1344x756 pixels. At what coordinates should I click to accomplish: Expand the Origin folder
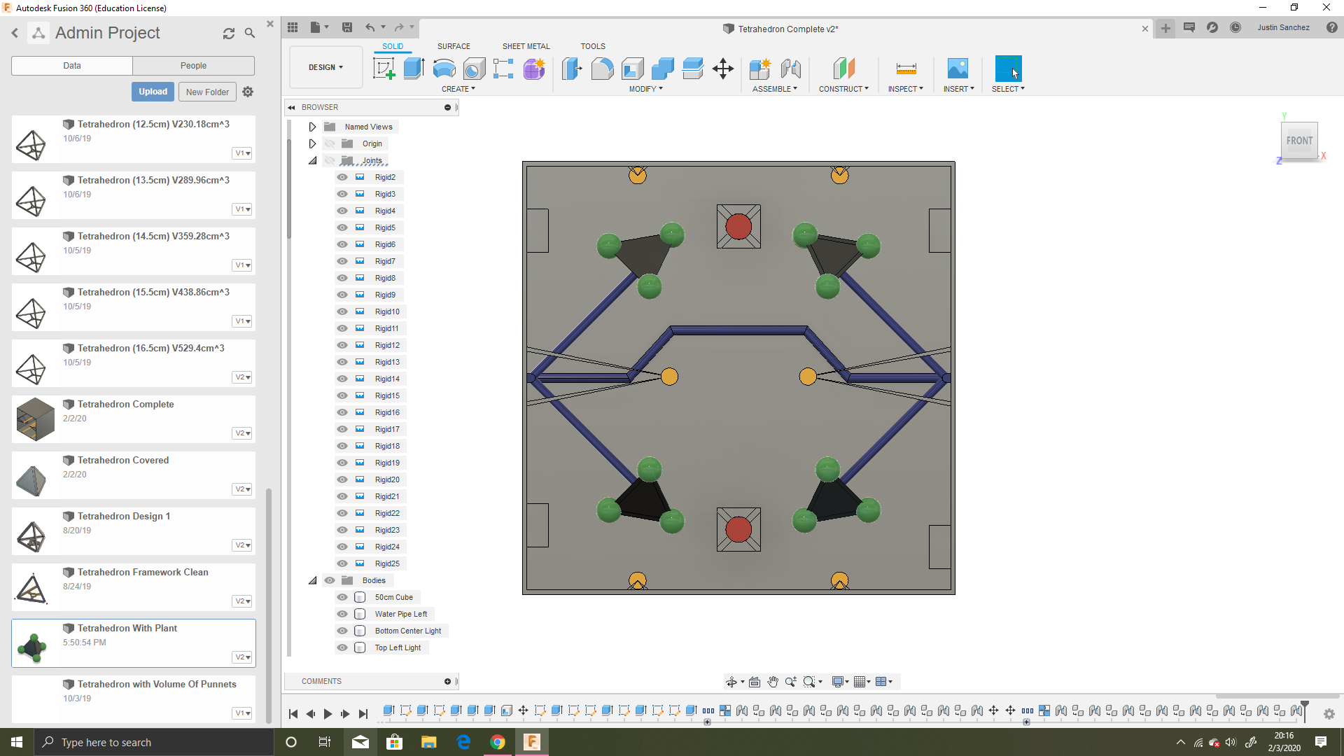(x=312, y=143)
